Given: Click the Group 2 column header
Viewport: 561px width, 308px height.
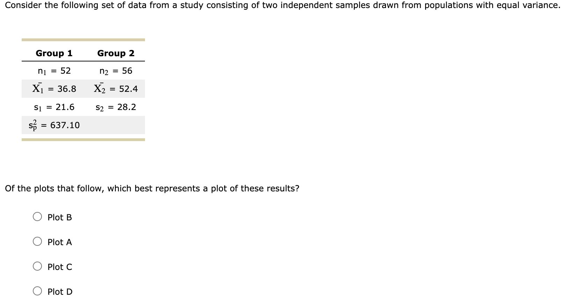Looking at the screenshot, I should 115,53.
